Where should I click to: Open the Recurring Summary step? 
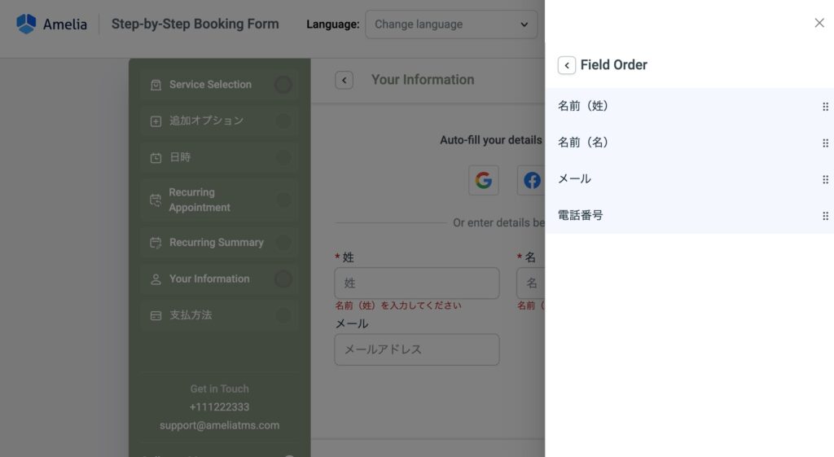tap(218, 243)
